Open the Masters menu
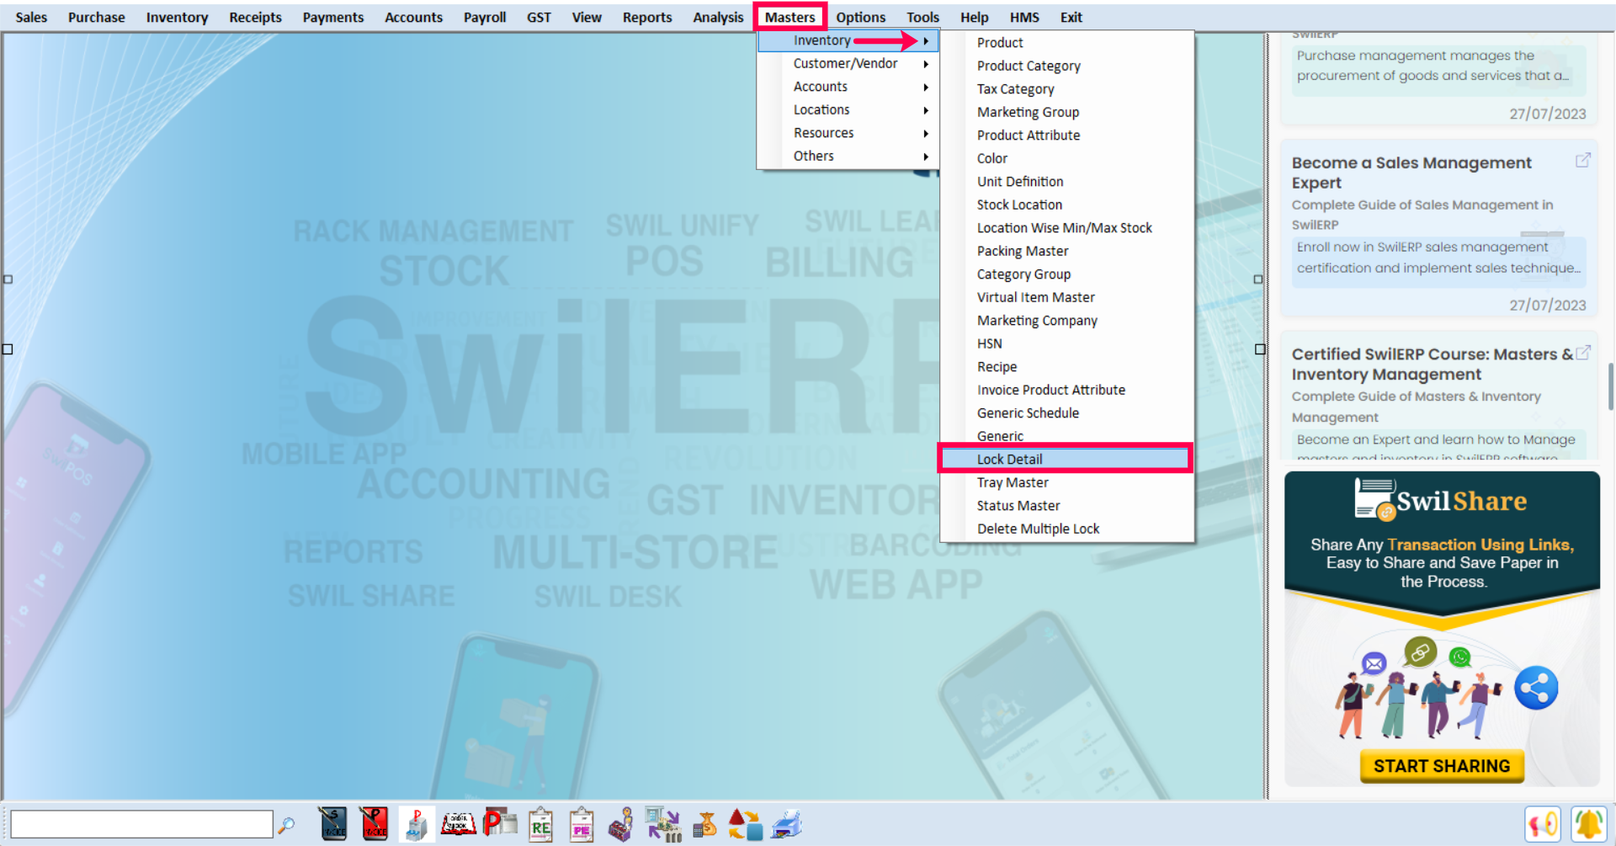The height and width of the screenshot is (846, 1616). pos(789,17)
